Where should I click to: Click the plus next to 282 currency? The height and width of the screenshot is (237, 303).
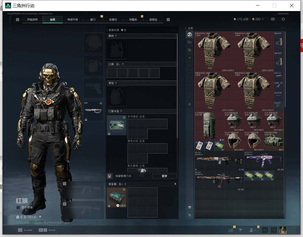click(x=263, y=19)
